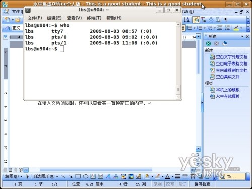This screenshot has width=252, height=189.
Task: Toggle 修订 track changes in status bar
Action: [x=182, y=184]
